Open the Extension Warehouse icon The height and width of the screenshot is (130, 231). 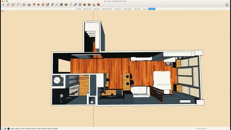coord(89,5)
